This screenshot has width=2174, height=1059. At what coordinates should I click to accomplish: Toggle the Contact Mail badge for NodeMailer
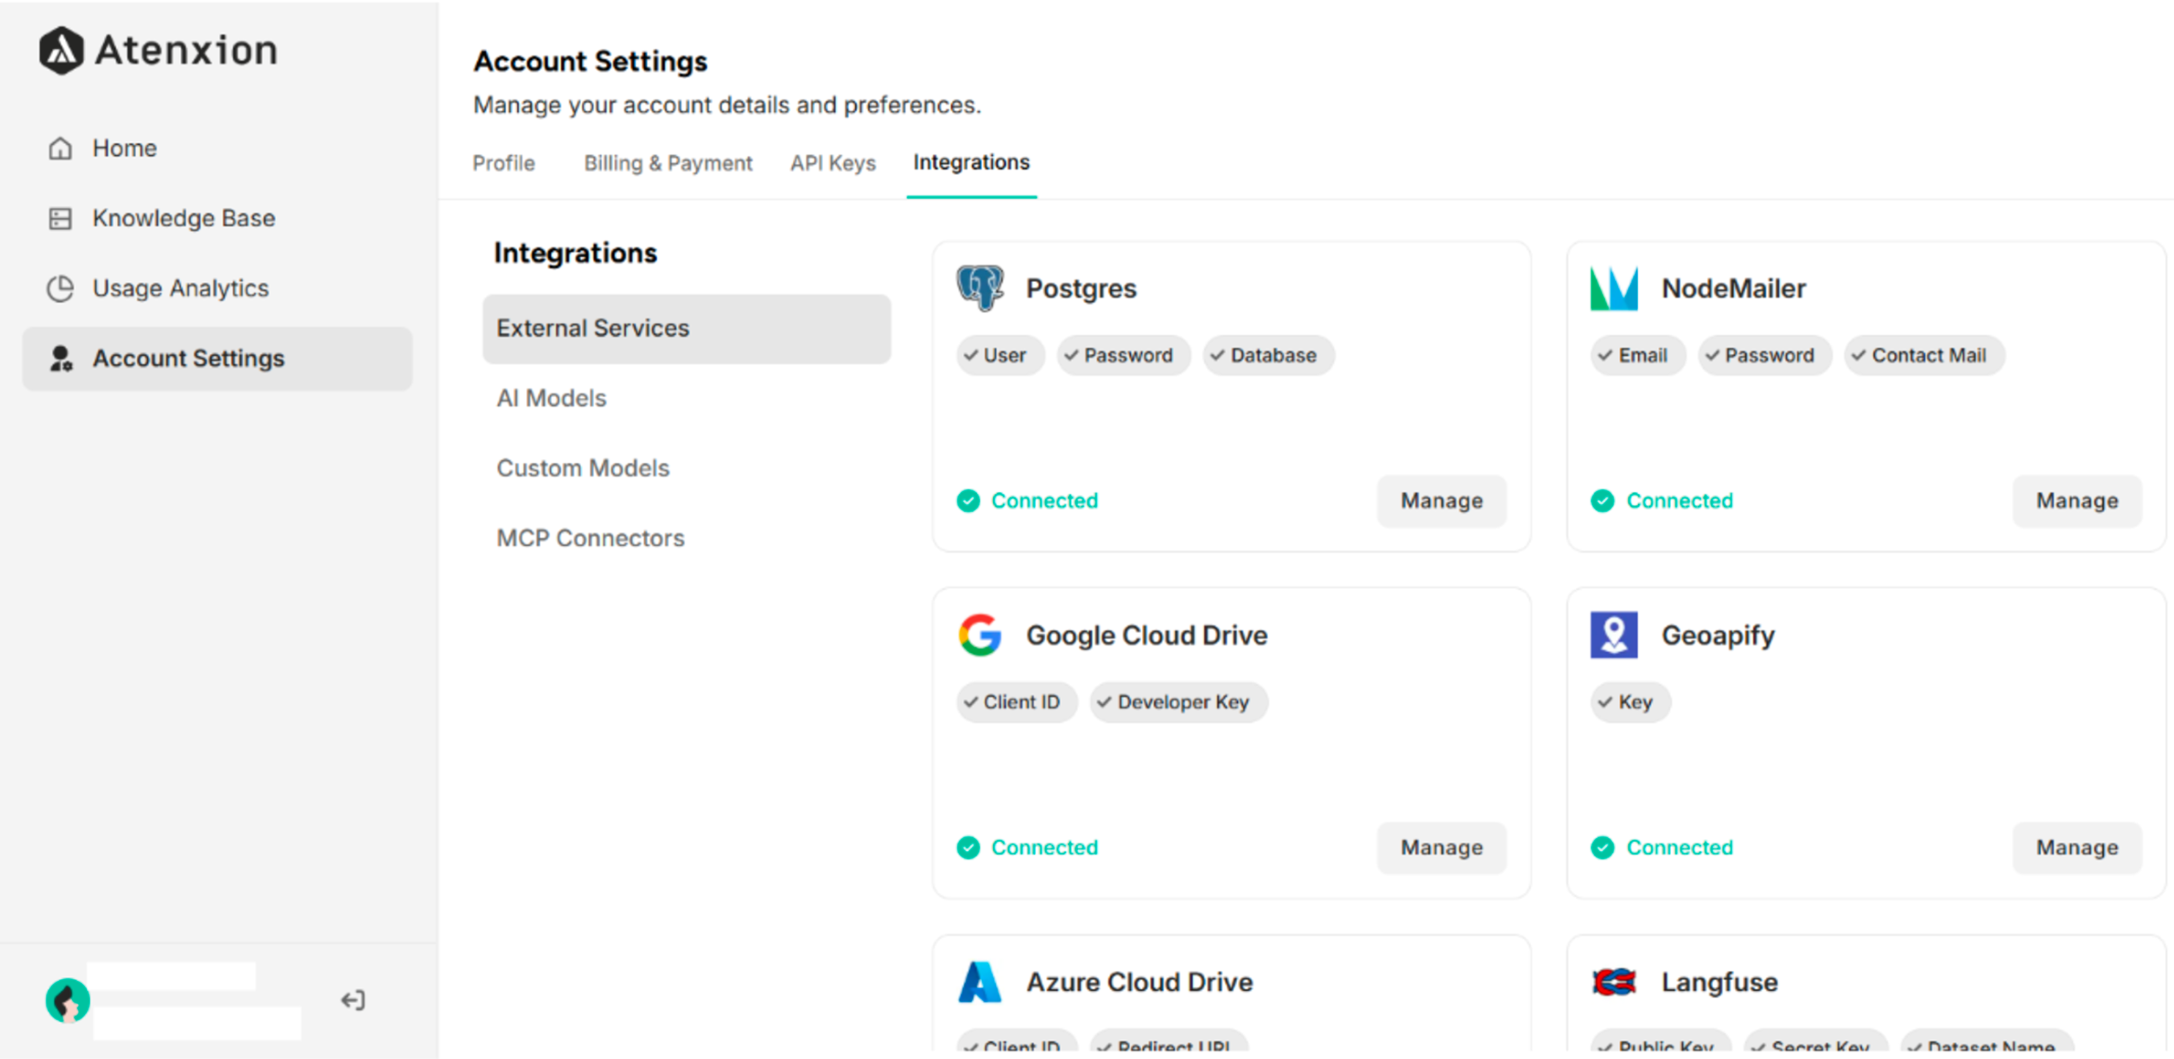[x=1924, y=355]
